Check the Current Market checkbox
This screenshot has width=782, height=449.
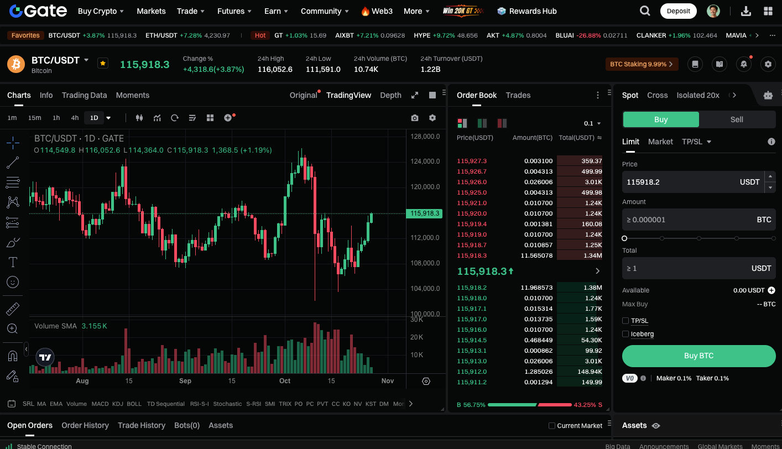click(551, 426)
